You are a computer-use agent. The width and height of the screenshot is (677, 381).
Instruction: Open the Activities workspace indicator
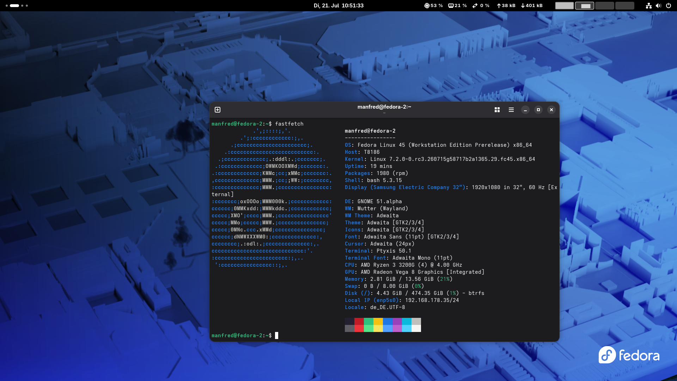click(17, 6)
